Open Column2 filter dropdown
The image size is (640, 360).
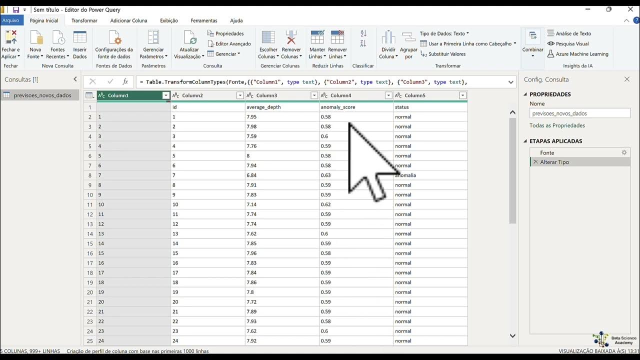[x=240, y=95]
